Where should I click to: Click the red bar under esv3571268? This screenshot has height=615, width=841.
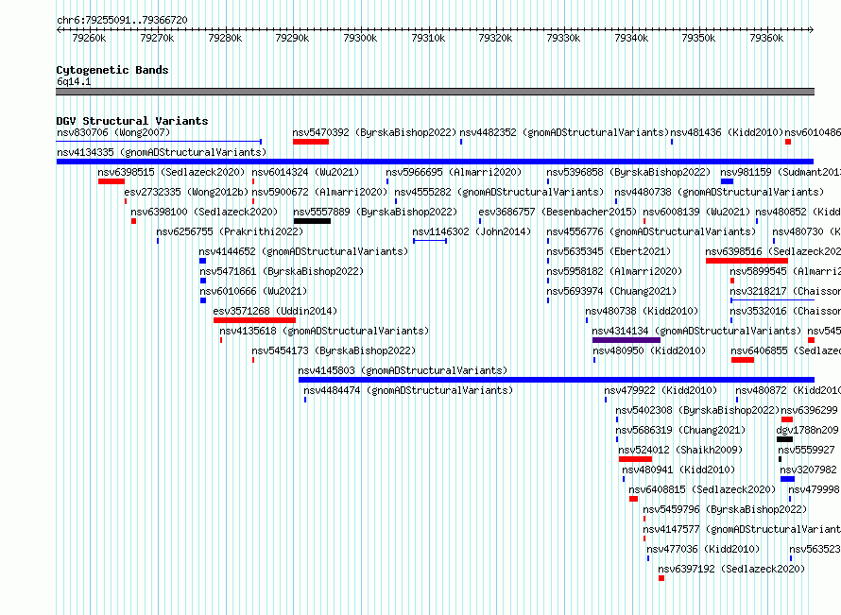coord(254,320)
